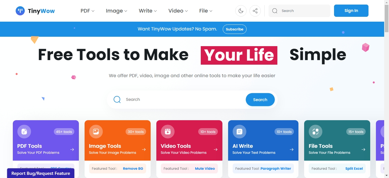Subscribe to TinyWow updates

point(235,29)
